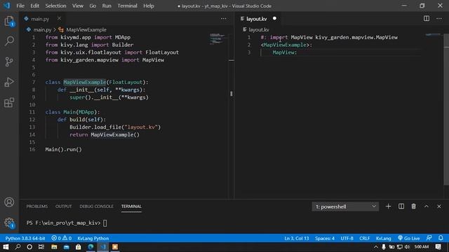Click errors and warnings status indicator
Screen dimensions: 449x252
click(x=62, y=238)
